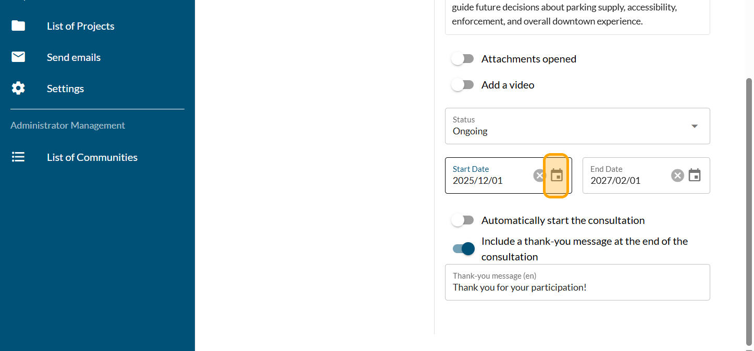Click the Settings gear icon
754x351 pixels.
tap(18, 89)
